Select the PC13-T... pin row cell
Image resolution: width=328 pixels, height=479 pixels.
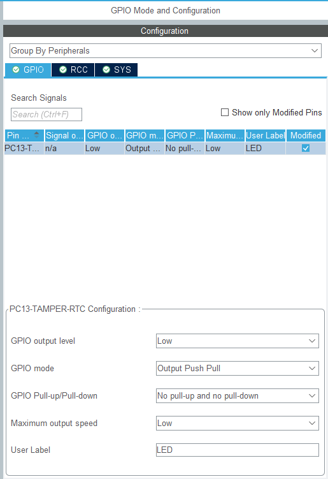tap(24, 149)
